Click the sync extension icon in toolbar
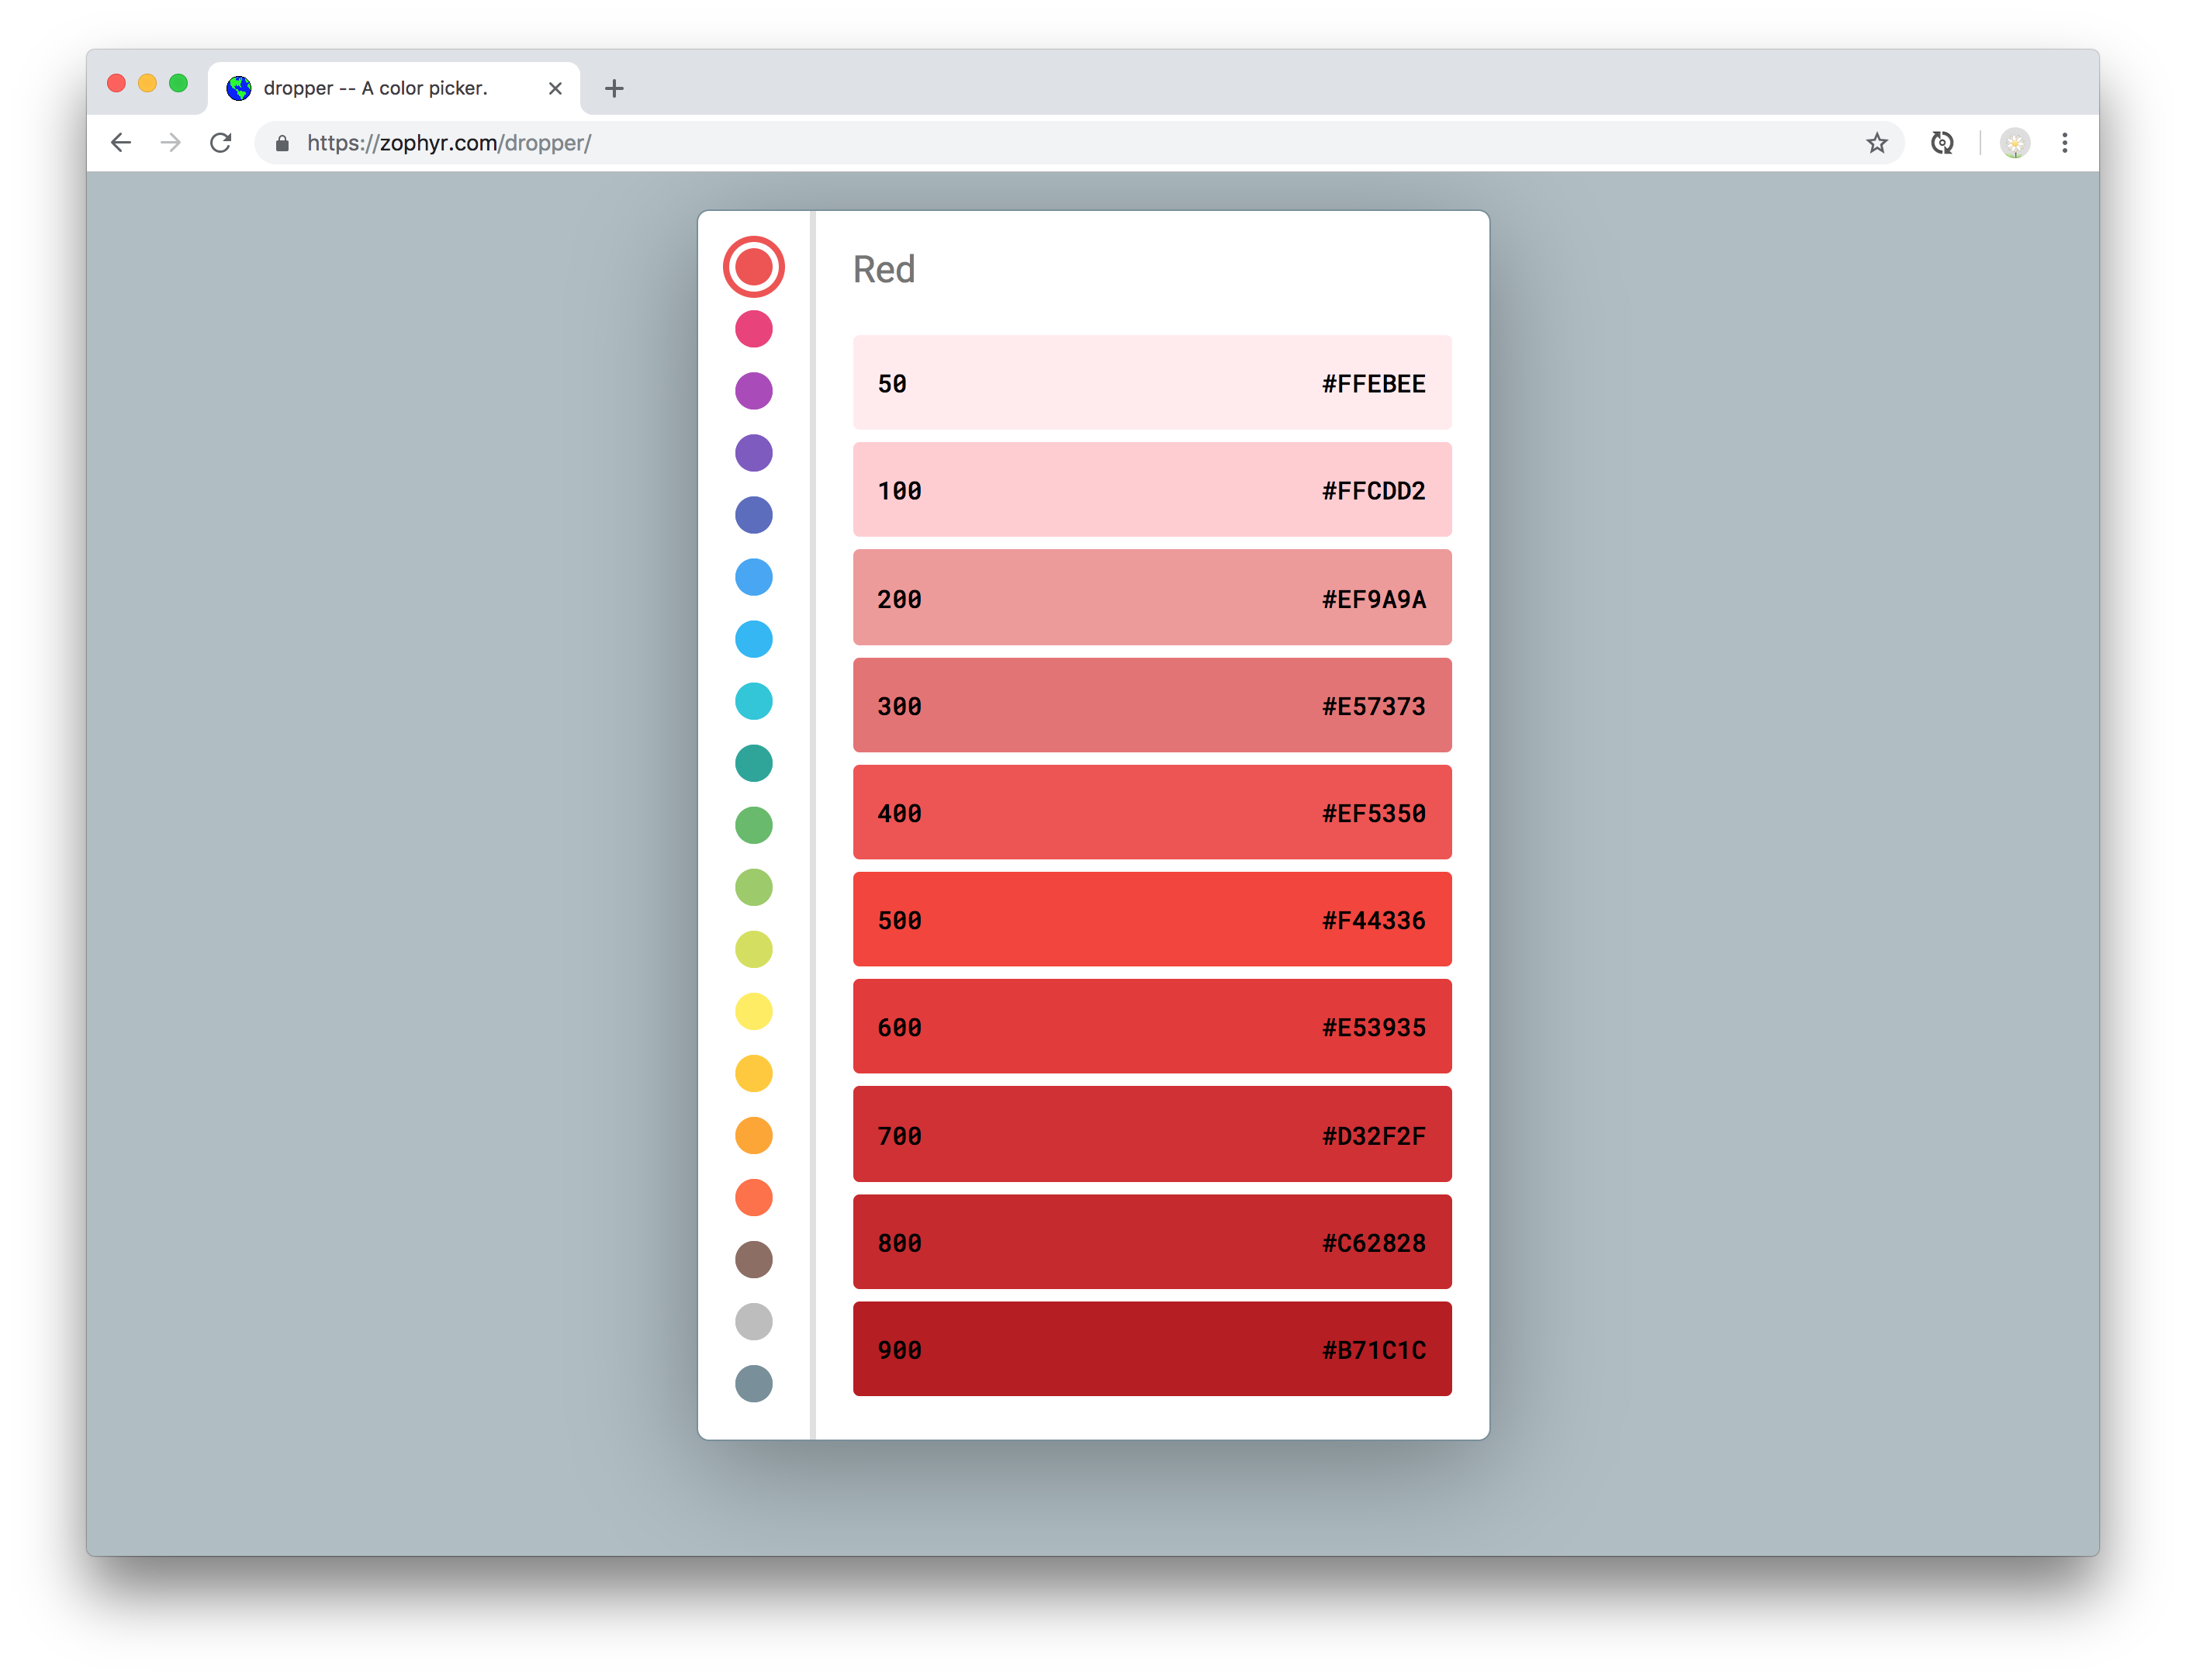This screenshot has height=1680, width=2186. pos(1942,143)
